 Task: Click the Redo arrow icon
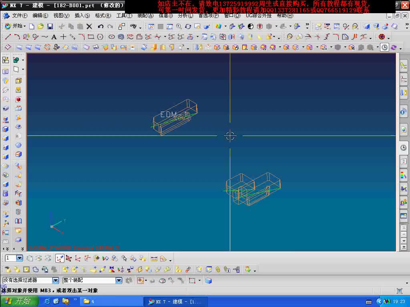click(x=110, y=26)
